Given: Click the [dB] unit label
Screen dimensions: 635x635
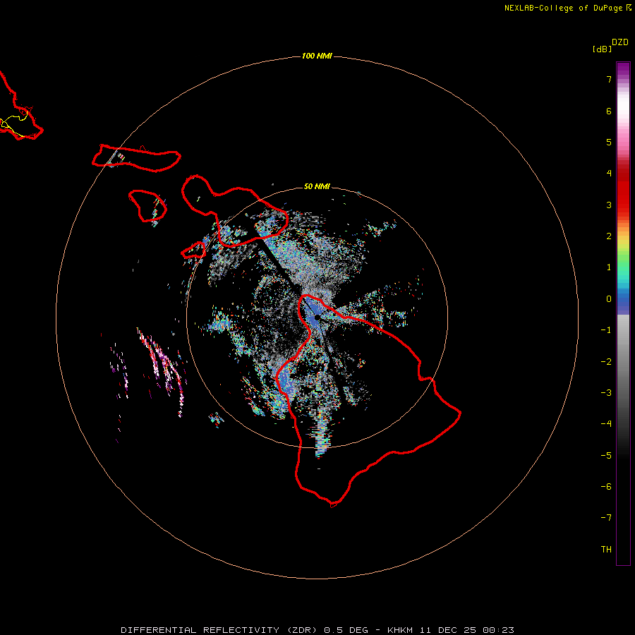Looking at the screenshot, I should 602,49.
